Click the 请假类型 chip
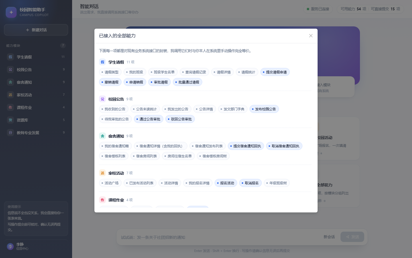 (110, 72)
